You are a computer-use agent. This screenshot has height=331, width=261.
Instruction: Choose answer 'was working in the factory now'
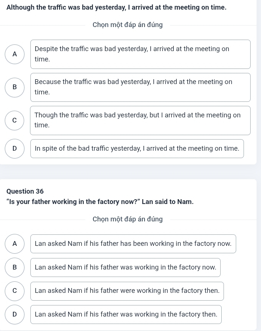tap(126, 267)
